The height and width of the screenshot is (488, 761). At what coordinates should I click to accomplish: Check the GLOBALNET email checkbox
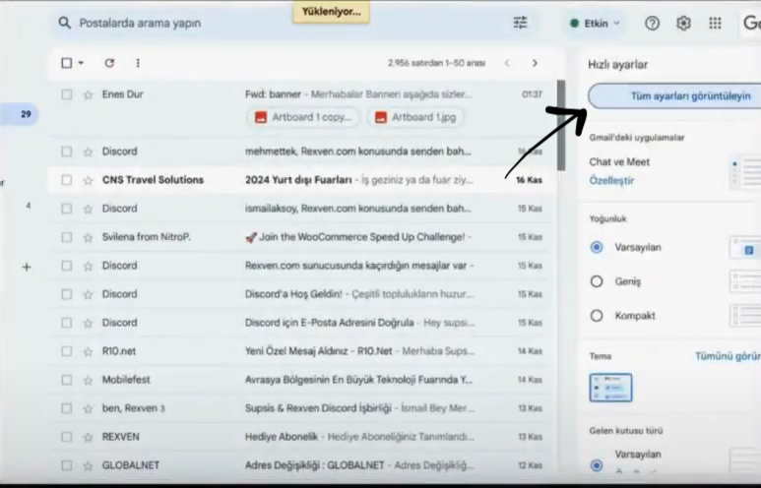(67, 465)
